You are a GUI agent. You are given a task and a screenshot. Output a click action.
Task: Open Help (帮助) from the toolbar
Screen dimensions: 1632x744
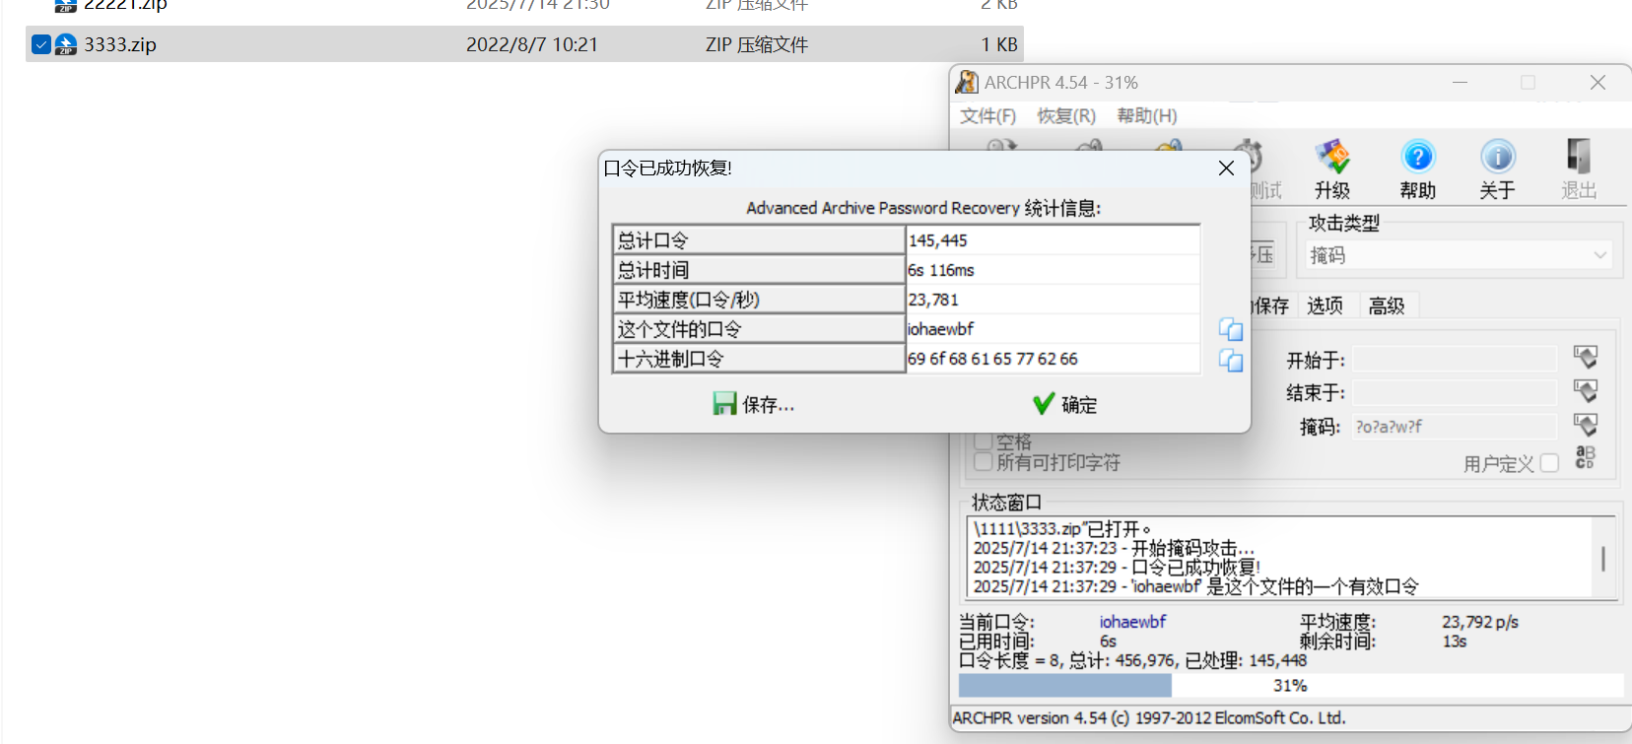point(1418,156)
